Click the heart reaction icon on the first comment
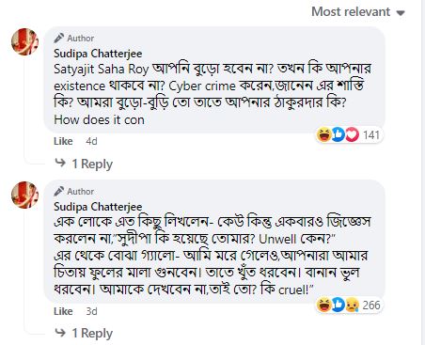 [353, 134]
